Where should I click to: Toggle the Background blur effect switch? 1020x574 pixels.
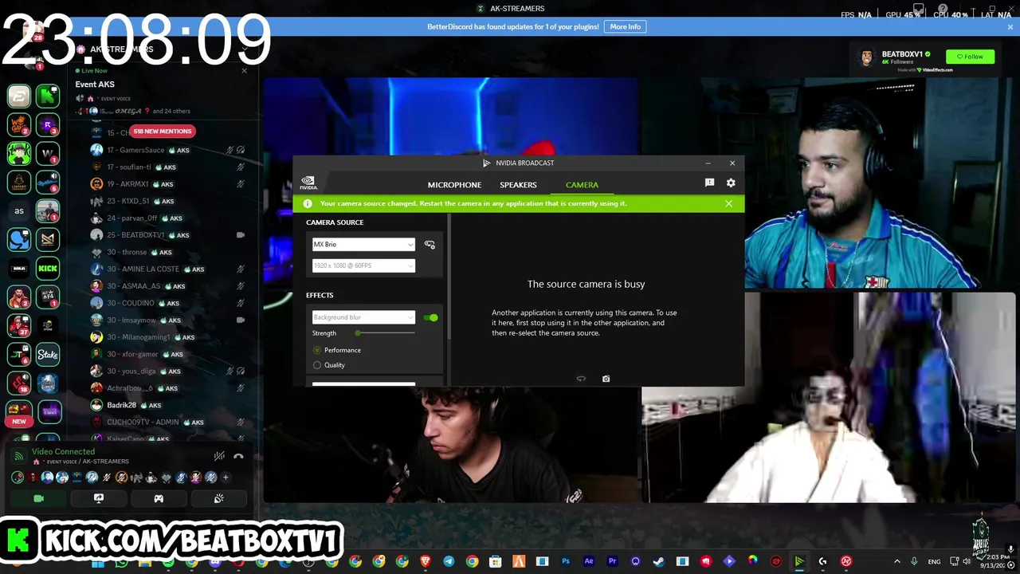431,317
